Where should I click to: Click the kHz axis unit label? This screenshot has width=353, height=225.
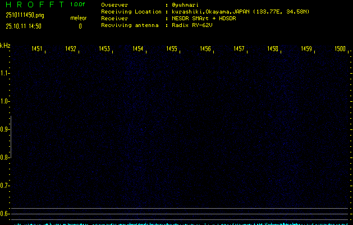(5, 46)
